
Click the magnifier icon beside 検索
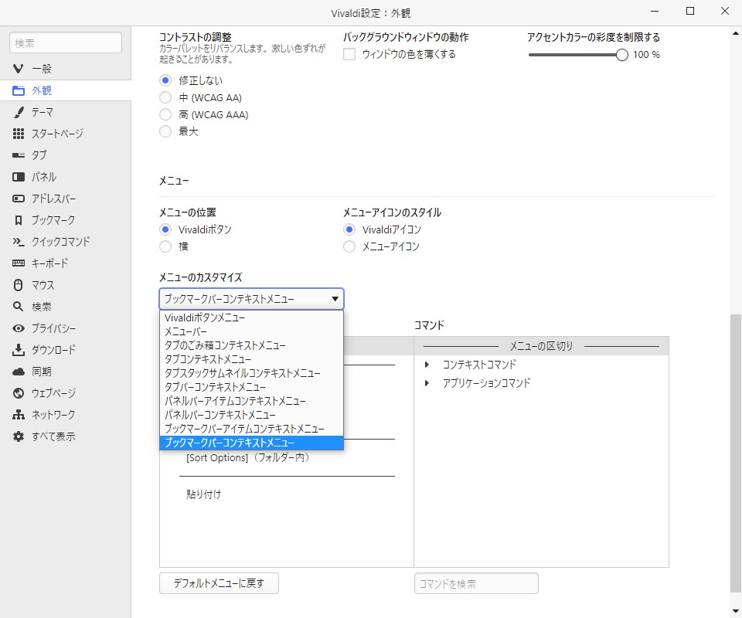pyautogui.click(x=18, y=307)
